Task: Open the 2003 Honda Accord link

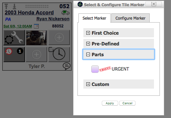Action: 29,12
